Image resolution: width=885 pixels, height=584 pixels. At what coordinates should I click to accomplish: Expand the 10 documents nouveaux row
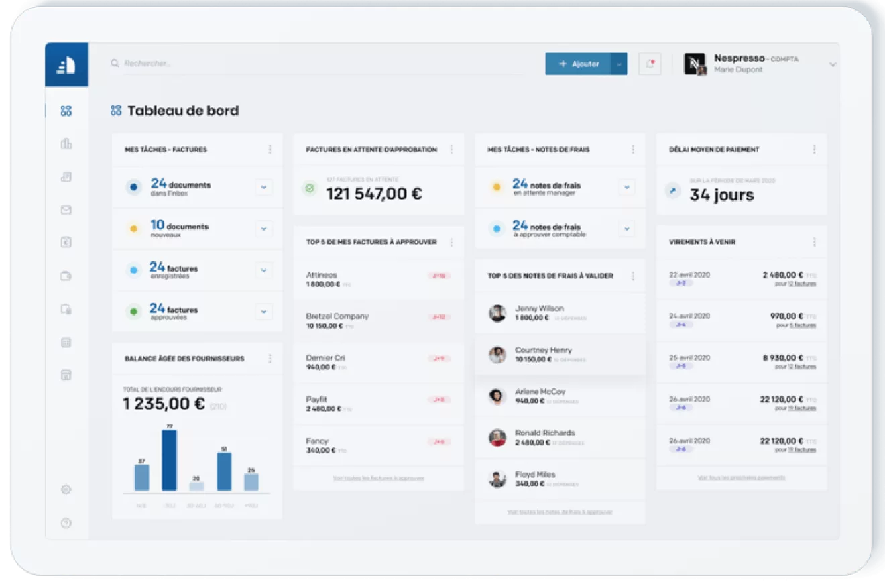click(263, 229)
